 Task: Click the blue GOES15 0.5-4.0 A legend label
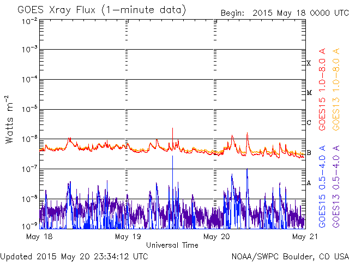[x=322, y=186]
